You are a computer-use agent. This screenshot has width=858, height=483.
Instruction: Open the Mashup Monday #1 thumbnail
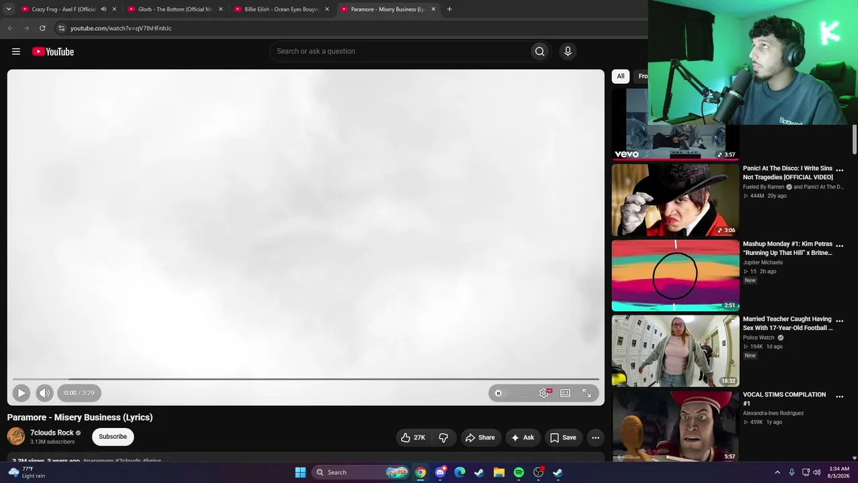click(x=676, y=276)
